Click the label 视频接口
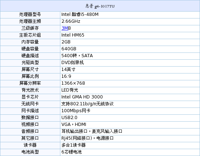Viewport: 200px width, 156px height. (30, 125)
